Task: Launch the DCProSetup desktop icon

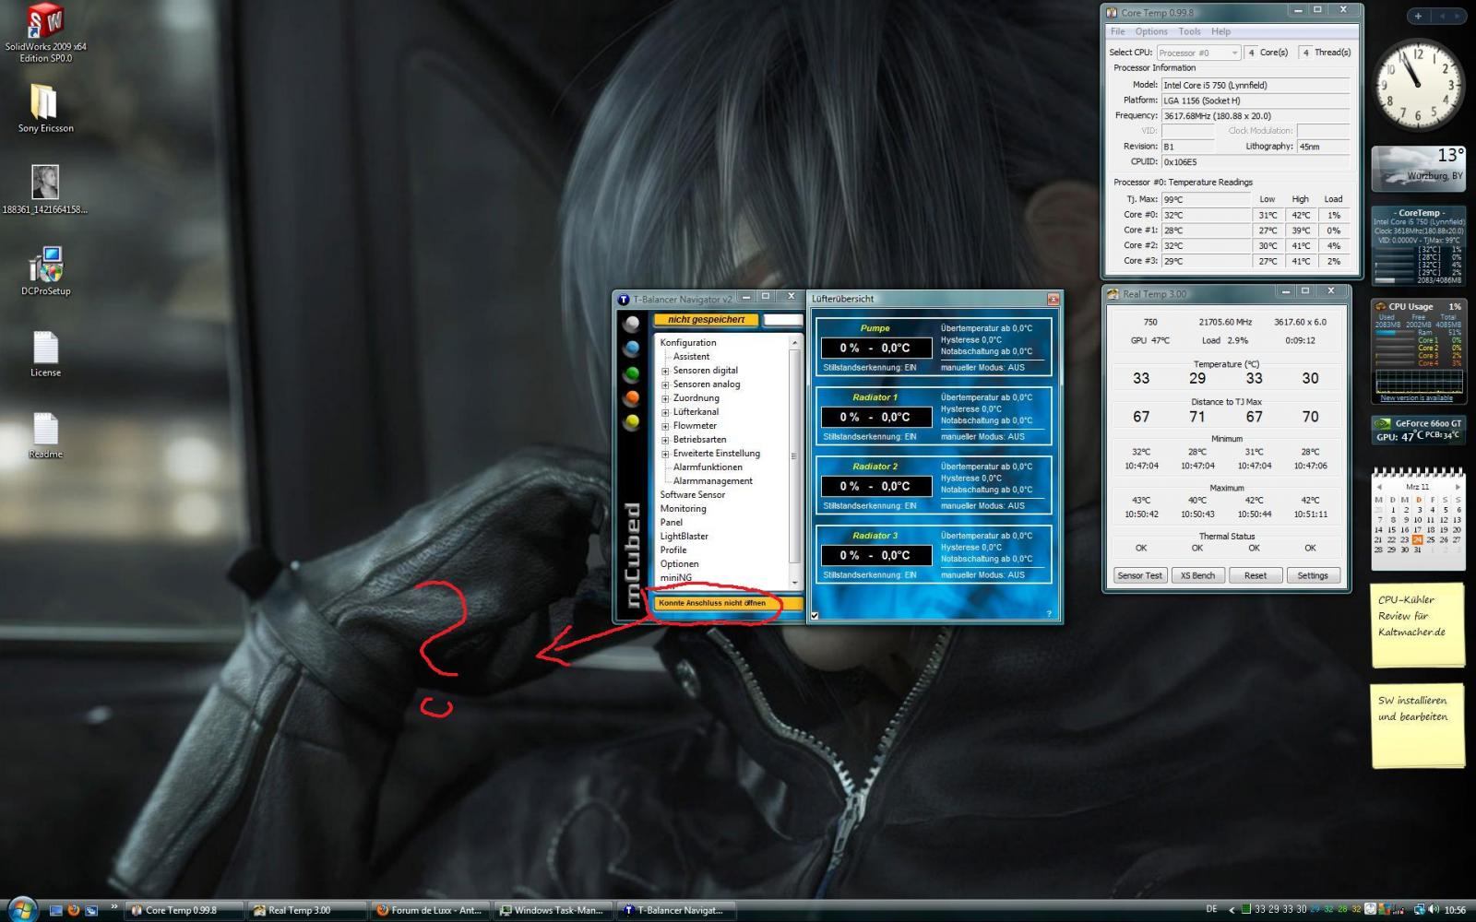Action: click(x=45, y=271)
